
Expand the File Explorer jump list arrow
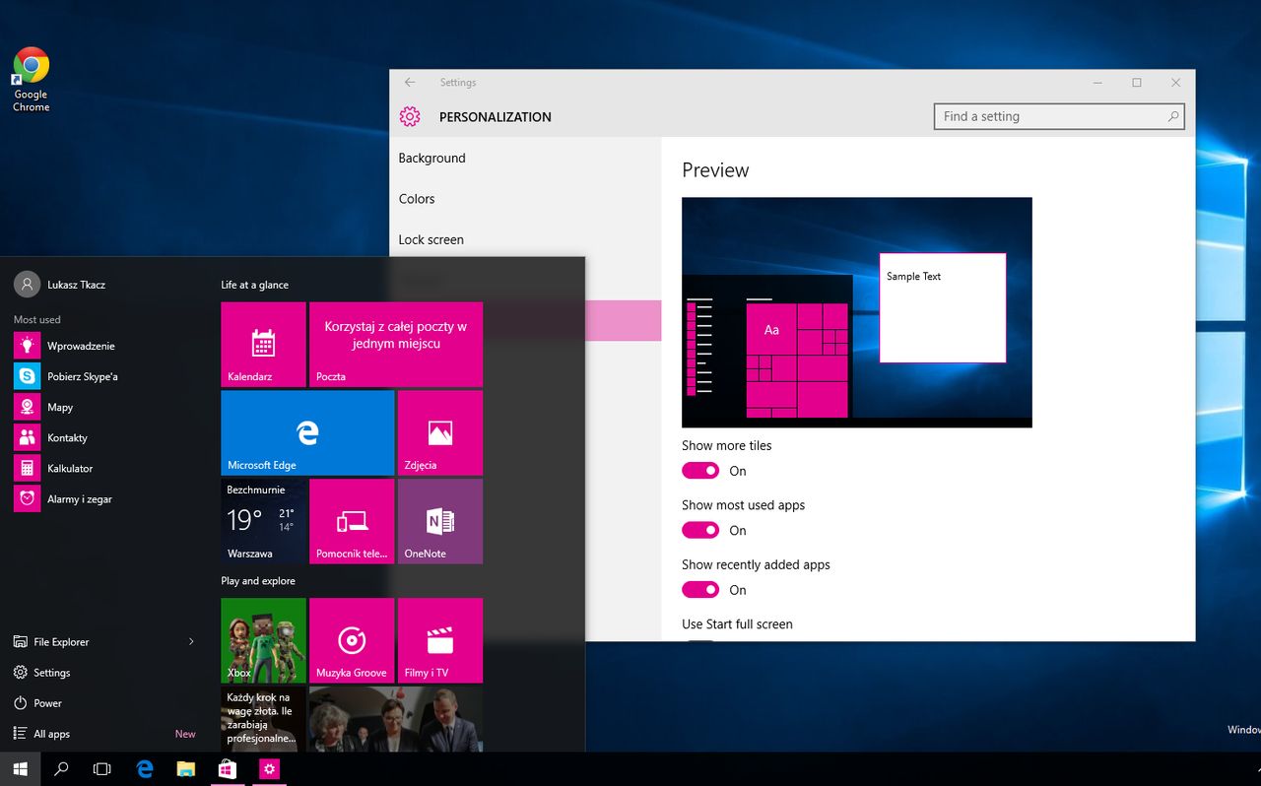[191, 642]
